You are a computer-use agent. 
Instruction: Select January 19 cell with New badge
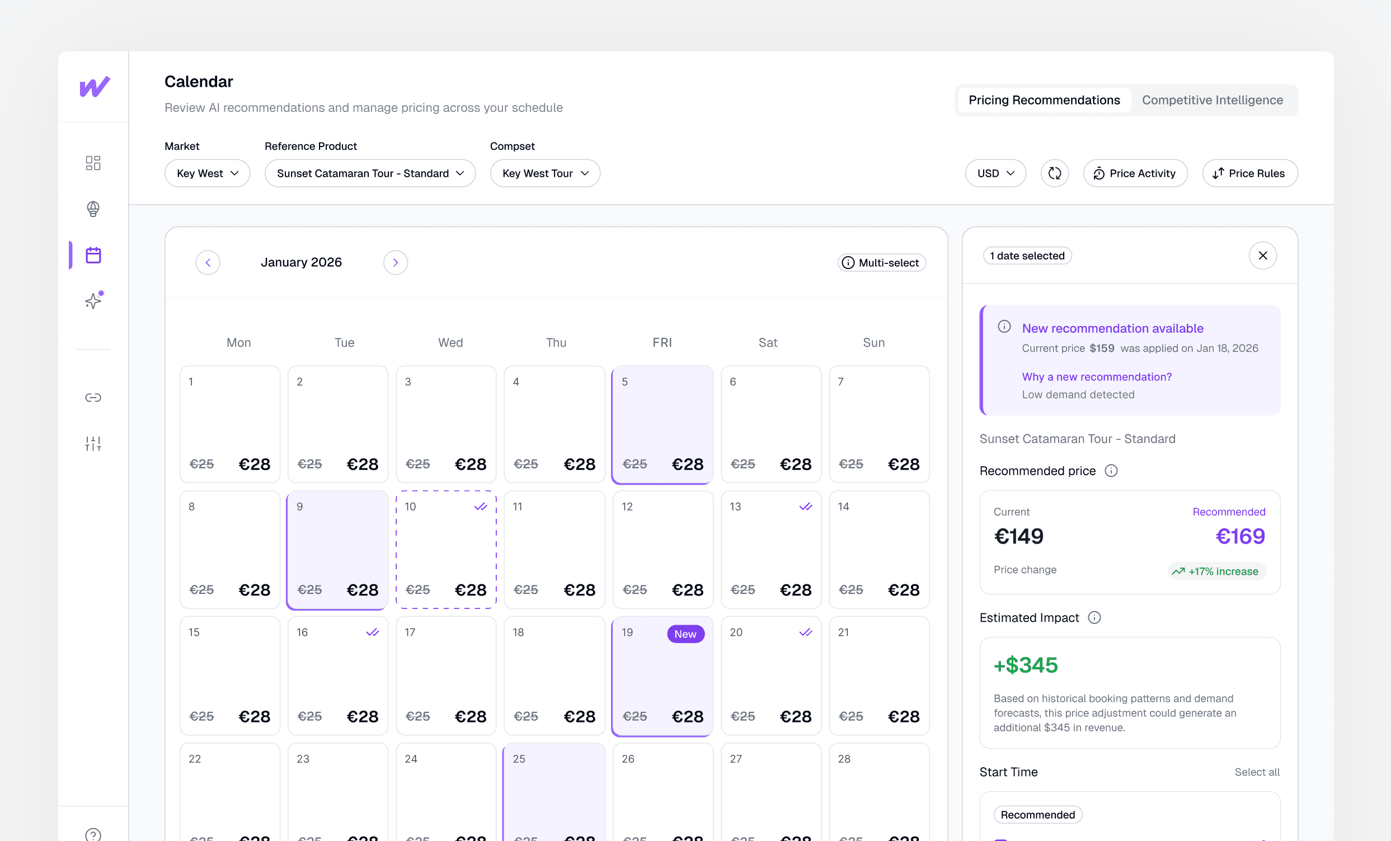point(662,675)
